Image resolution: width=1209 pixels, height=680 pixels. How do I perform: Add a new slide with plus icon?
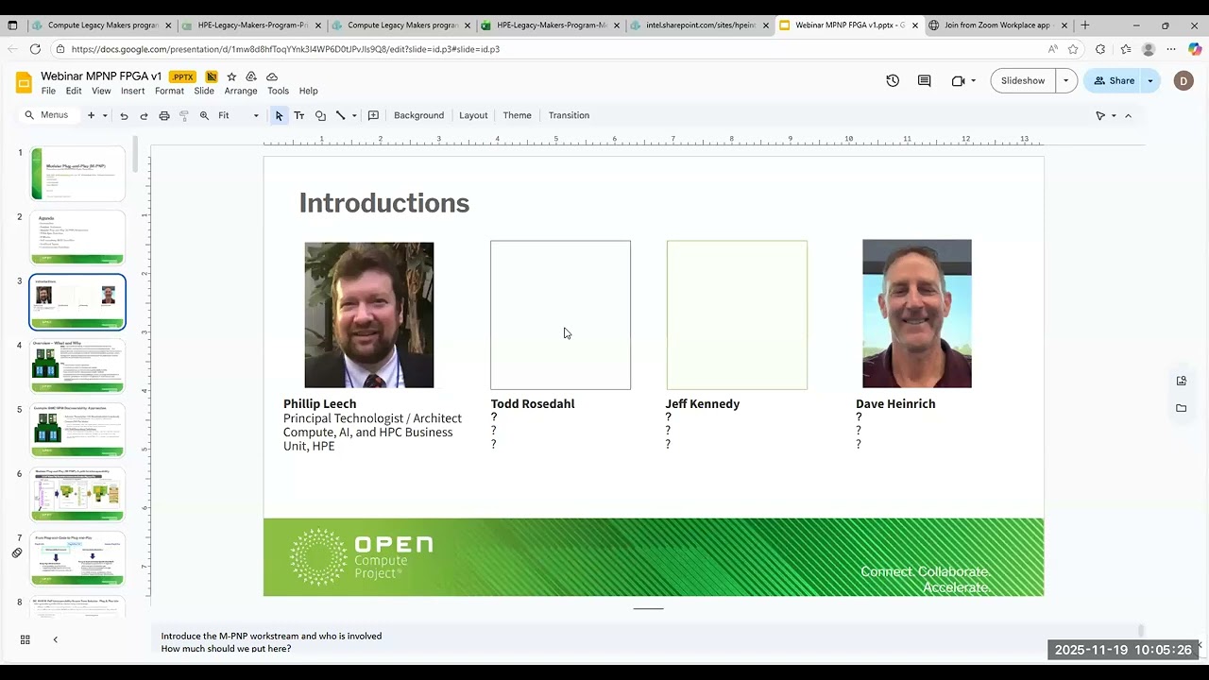pos(91,115)
